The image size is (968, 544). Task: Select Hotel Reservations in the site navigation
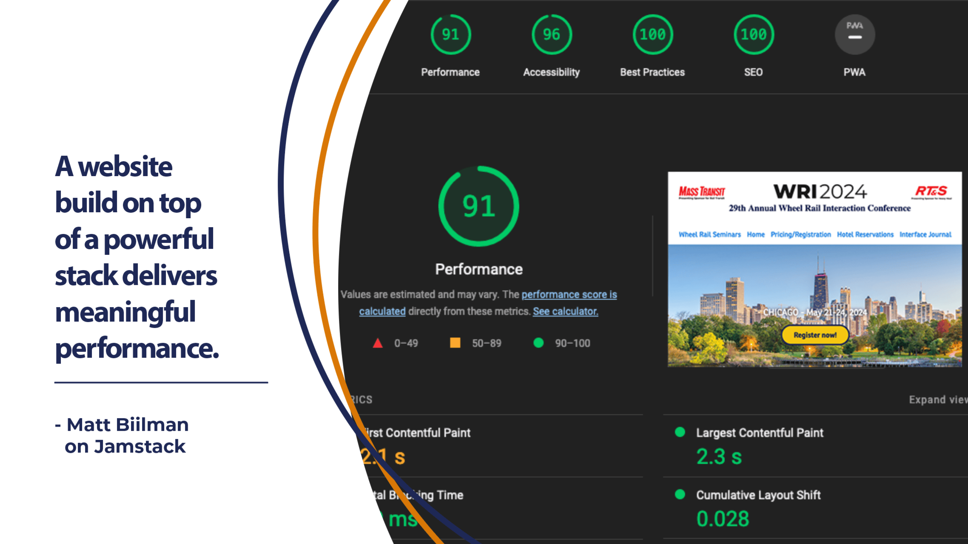click(x=865, y=234)
